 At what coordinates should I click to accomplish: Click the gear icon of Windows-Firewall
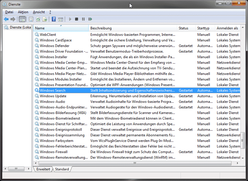[37, 152]
